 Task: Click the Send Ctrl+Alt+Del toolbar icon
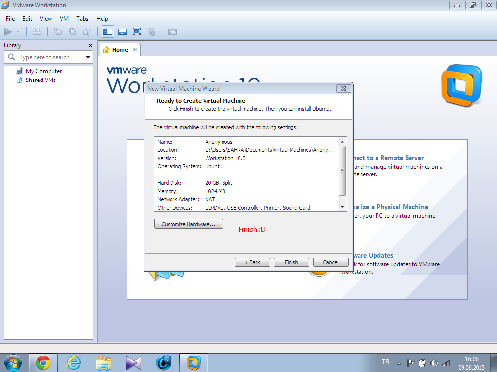point(37,32)
